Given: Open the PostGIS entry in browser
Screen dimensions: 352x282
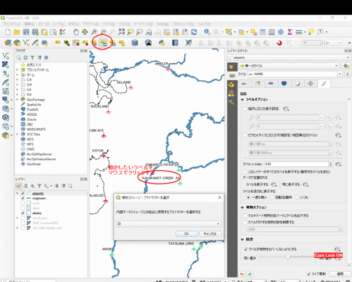Looking at the screenshot, I should (x=32, y=109).
